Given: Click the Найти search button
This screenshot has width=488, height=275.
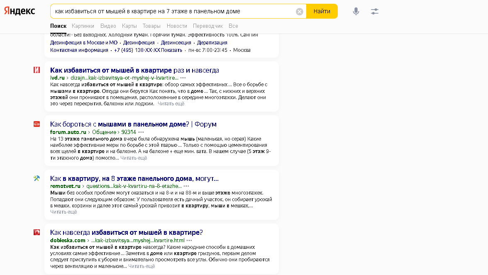Looking at the screenshot, I should [322, 11].
